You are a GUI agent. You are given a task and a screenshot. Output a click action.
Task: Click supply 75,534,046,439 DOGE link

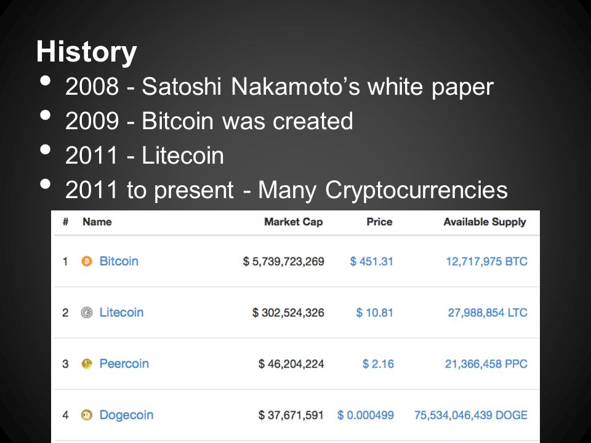(x=471, y=415)
